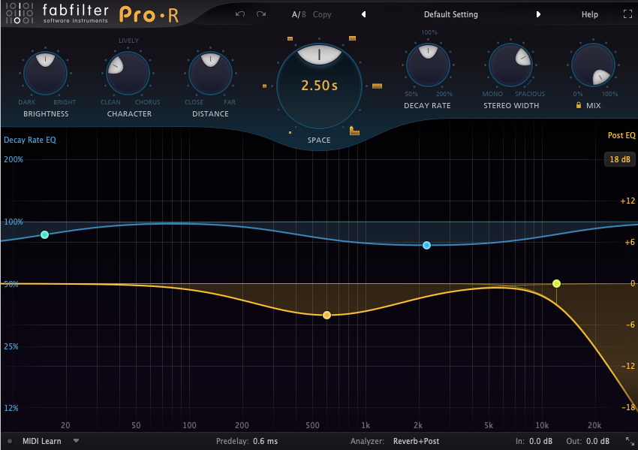The image size is (638, 450).
Task: Select tiny room dot below-left of Space
Action: pos(290,132)
